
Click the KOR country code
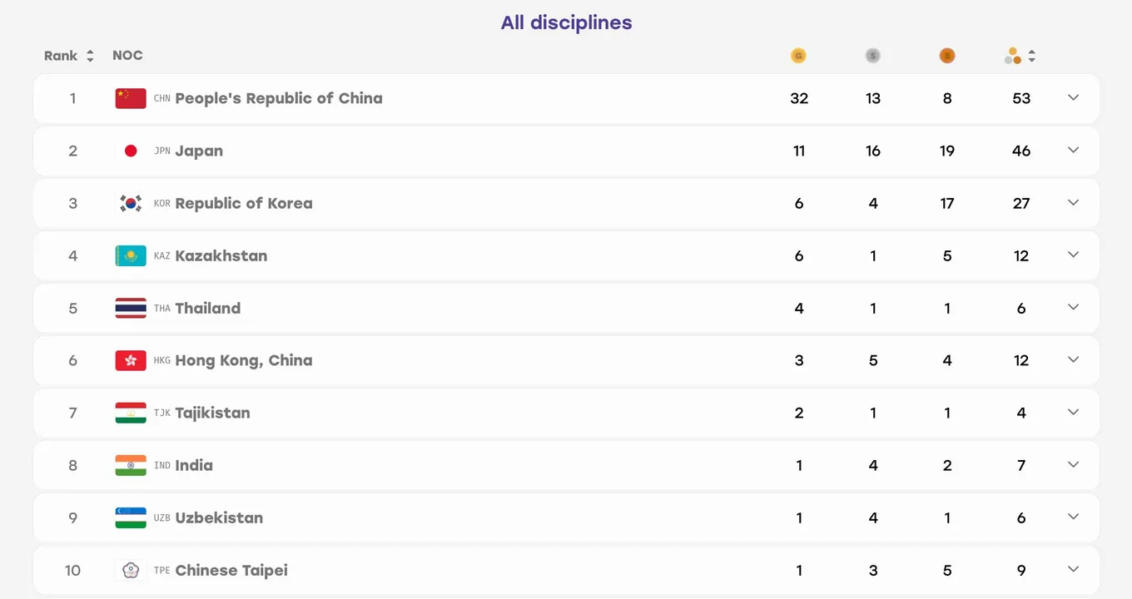162,203
